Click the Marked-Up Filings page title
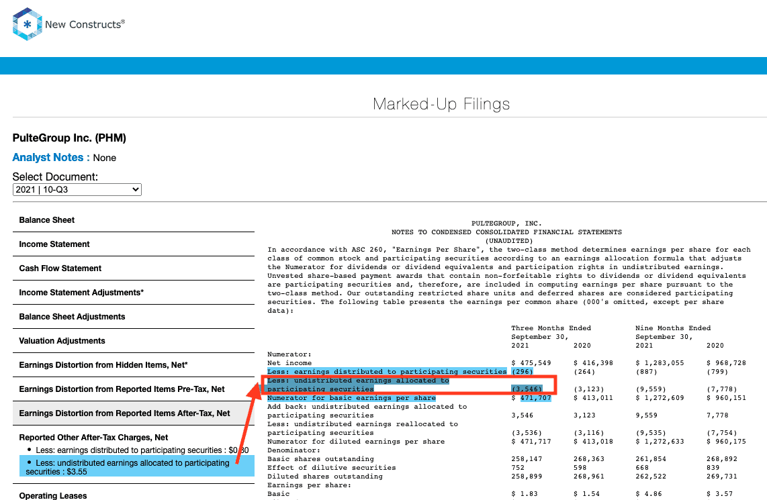The width and height of the screenshot is (767, 500). [441, 103]
